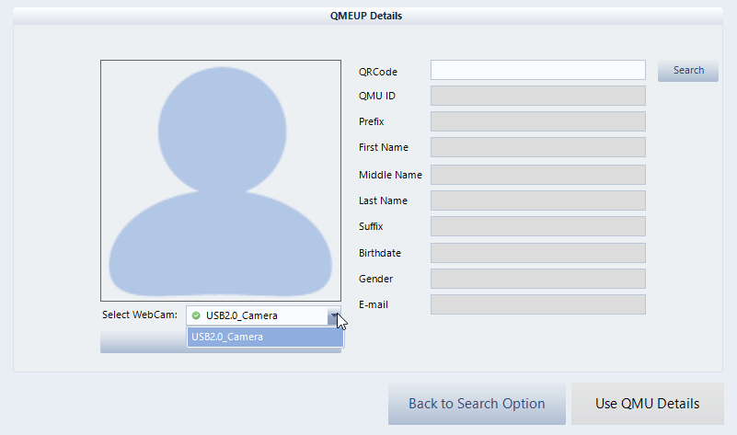Click the QMU ID field
The image size is (737, 435).
point(537,96)
